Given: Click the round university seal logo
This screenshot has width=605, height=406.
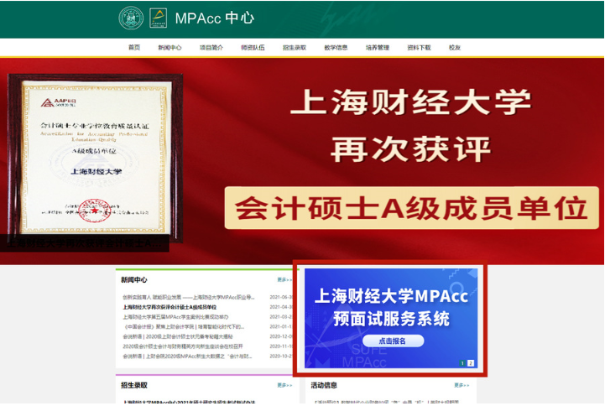Looking at the screenshot, I should 131,18.
